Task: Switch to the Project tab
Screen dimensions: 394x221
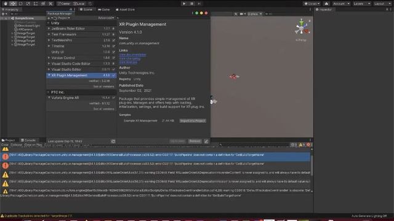Action: pos(9,141)
